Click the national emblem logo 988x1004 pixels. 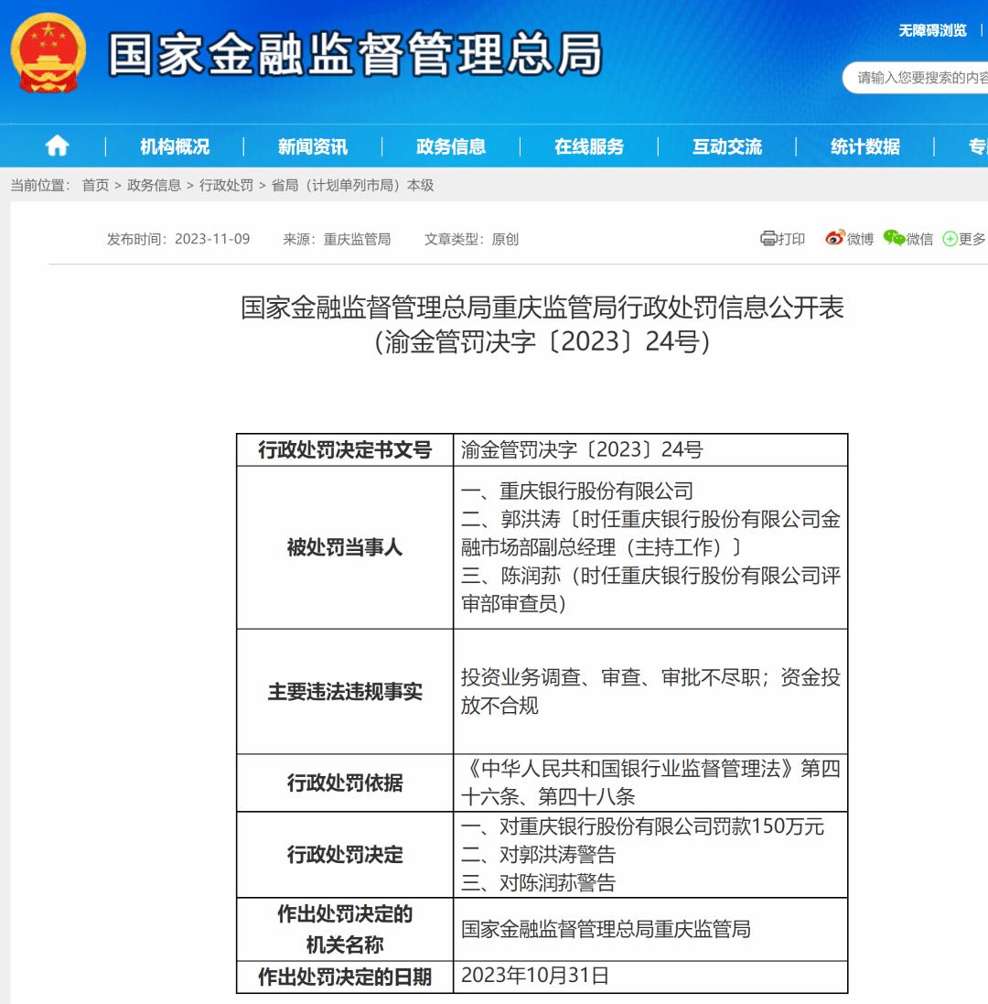pos(48,54)
